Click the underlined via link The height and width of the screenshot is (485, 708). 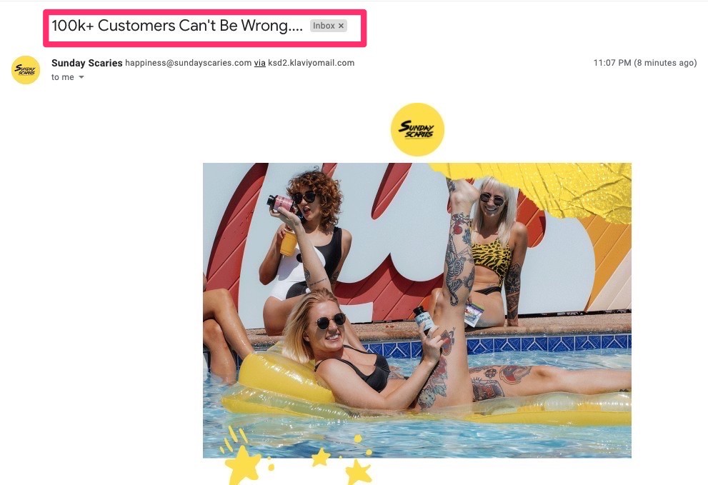click(x=259, y=63)
